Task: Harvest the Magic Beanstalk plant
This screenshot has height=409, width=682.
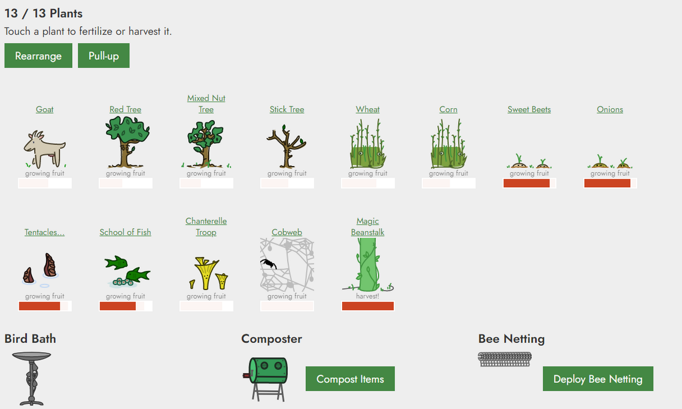Action: [x=368, y=265]
